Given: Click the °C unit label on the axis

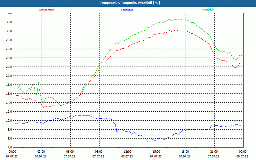Looking at the screenshot, I should tap(10, 14).
